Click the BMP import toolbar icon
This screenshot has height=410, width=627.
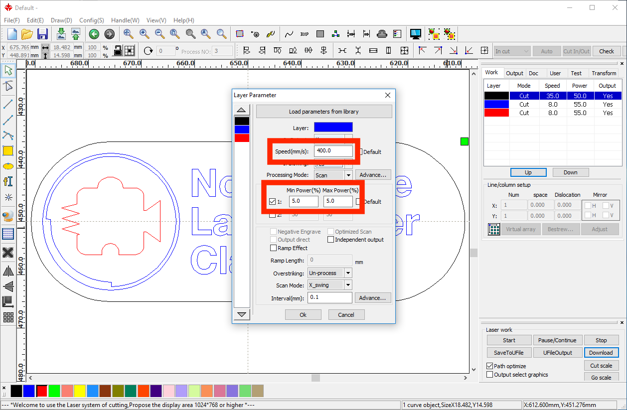click(305, 34)
